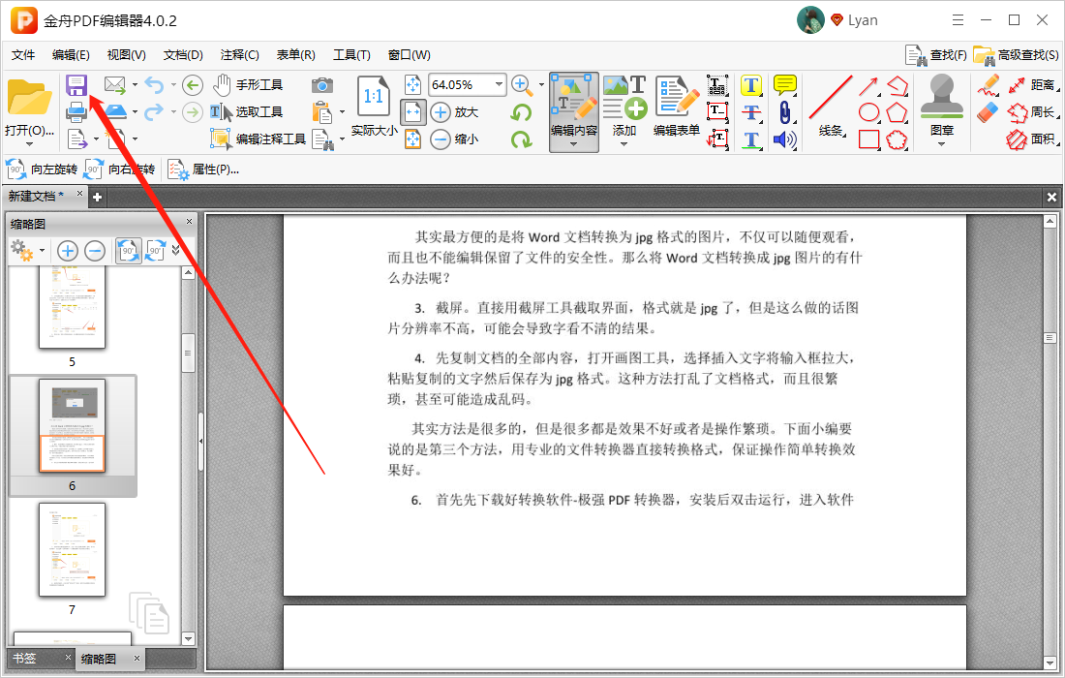The image size is (1065, 678).
Task: Select the rectangle shape tool
Action: (868, 139)
